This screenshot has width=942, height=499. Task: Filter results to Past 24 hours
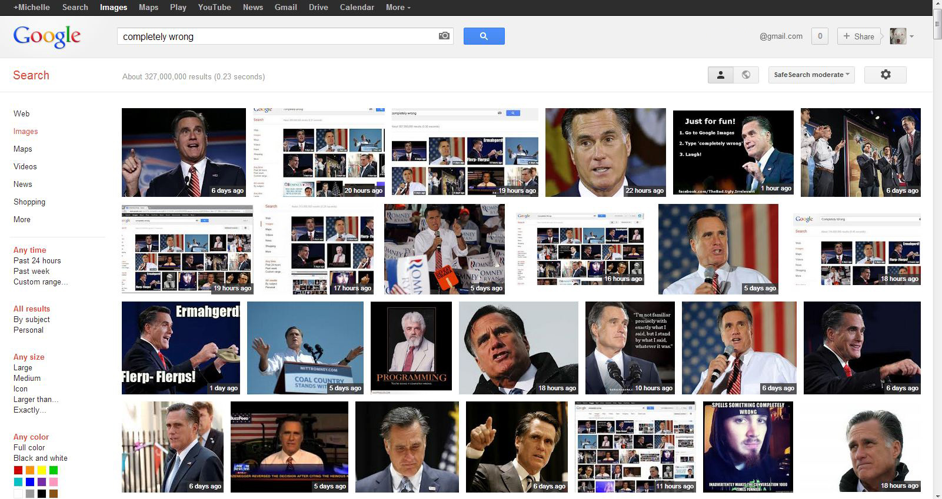[x=37, y=260]
